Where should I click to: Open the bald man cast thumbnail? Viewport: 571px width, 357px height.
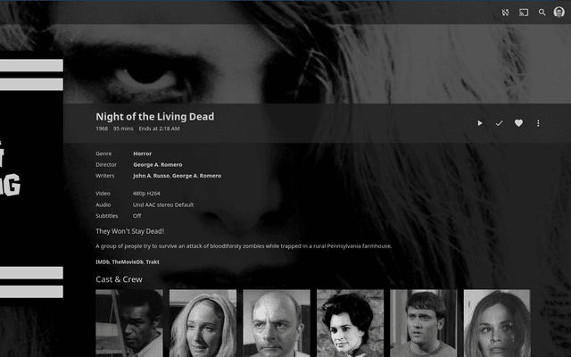pyautogui.click(x=277, y=323)
